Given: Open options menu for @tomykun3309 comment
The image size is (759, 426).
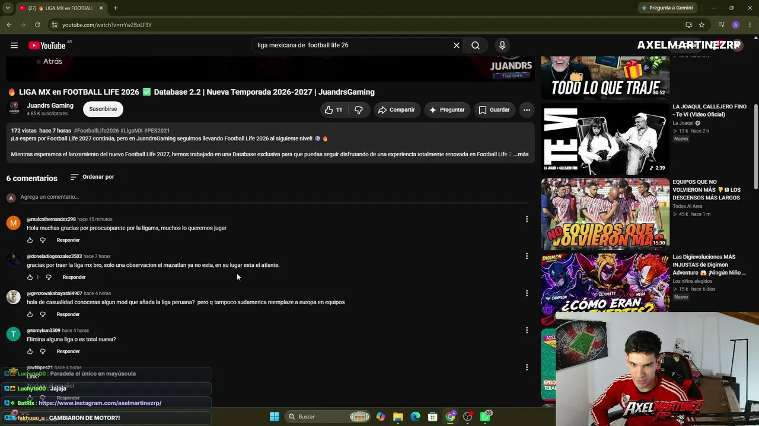Looking at the screenshot, I should pyautogui.click(x=527, y=330).
